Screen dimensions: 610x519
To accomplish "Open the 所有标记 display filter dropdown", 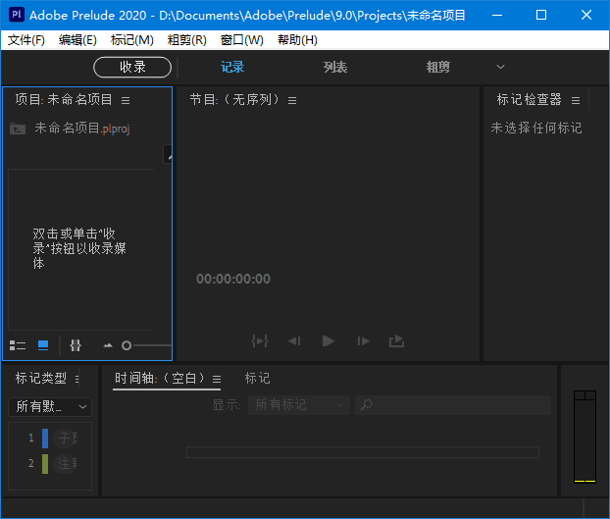I will tap(299, 405).
